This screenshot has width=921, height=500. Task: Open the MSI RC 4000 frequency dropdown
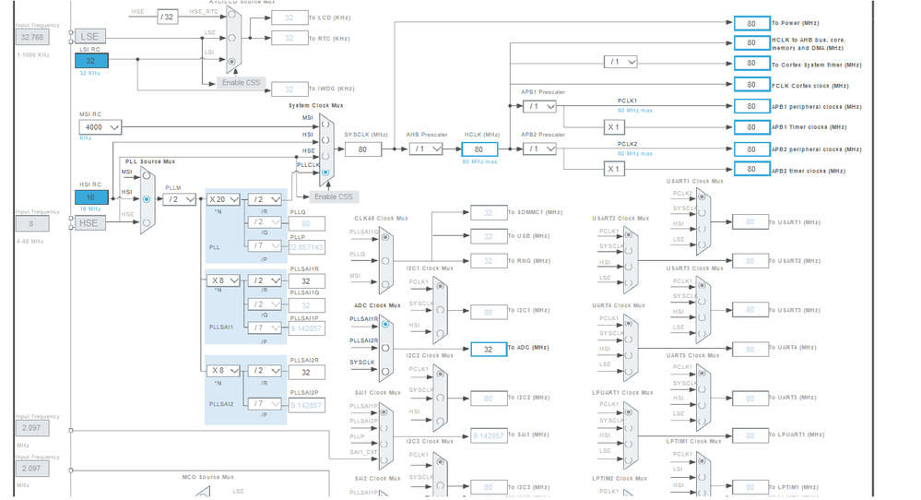pos(100,127)
